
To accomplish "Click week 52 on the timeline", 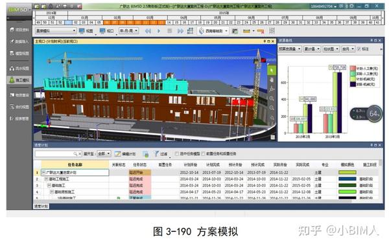I will click(60, 23).
